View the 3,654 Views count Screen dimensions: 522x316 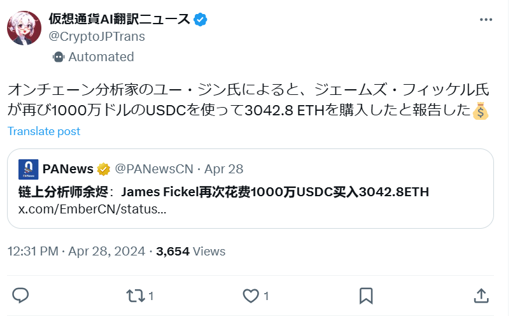(190, 251)
